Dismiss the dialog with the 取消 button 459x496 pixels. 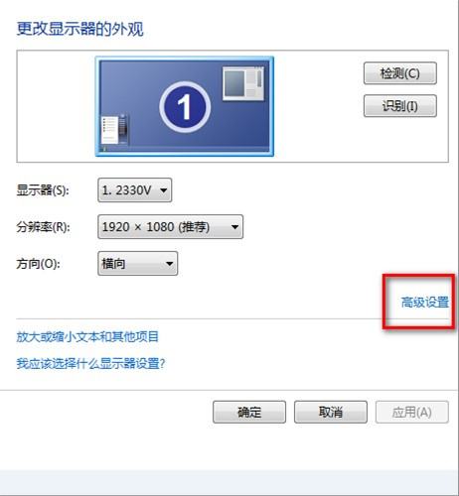pyautogui.click(x=331, y=412)
